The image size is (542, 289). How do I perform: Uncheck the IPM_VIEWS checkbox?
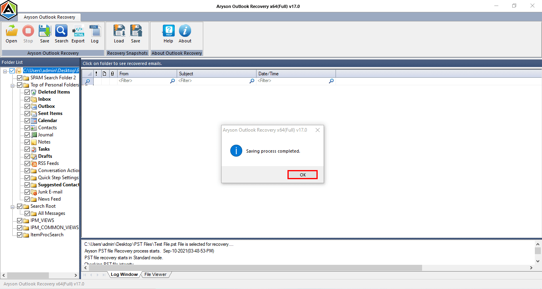tap(20, 220)
